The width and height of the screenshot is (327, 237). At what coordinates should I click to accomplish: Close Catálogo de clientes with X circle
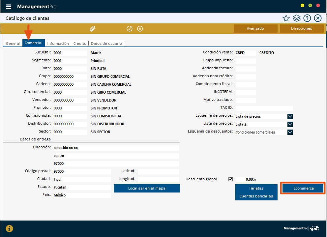point(318,18)
